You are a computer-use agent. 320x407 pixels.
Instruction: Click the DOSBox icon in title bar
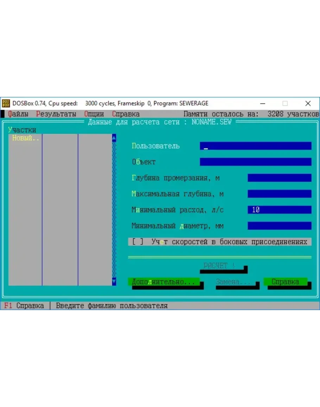6,104
